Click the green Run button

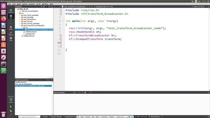(11, 107)
